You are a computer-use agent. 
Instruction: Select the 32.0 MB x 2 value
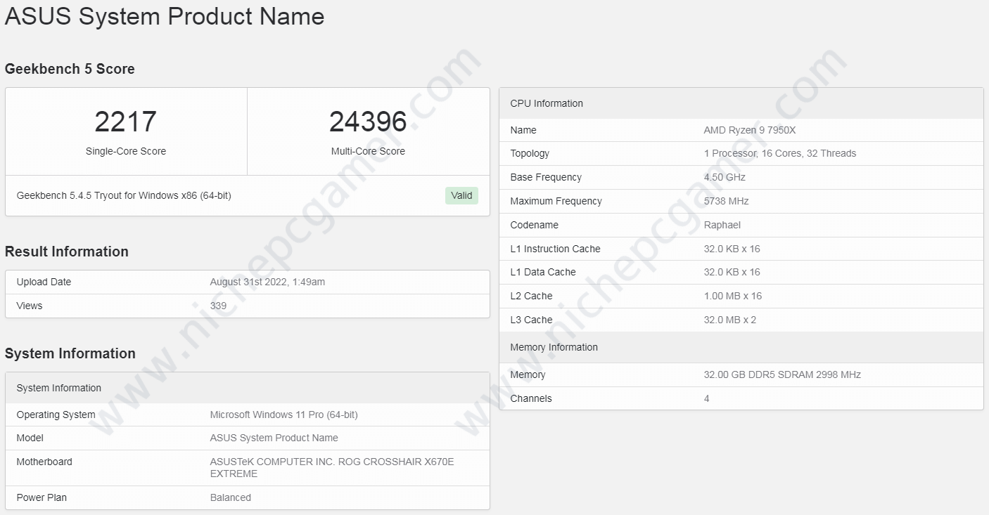[x=730, y=320]
